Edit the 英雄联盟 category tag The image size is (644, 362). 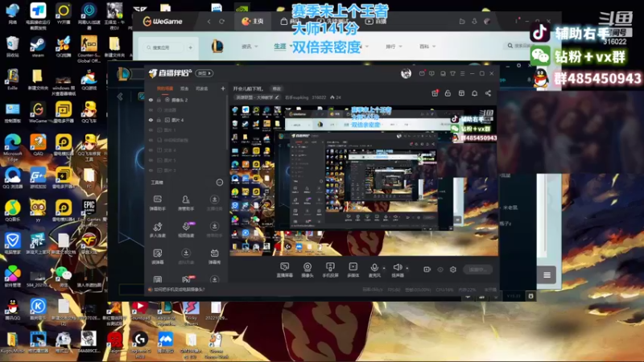pos(257,97)
